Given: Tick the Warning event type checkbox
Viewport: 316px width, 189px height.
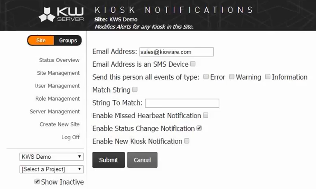Looking at the screenshot, I should [232, 76].
